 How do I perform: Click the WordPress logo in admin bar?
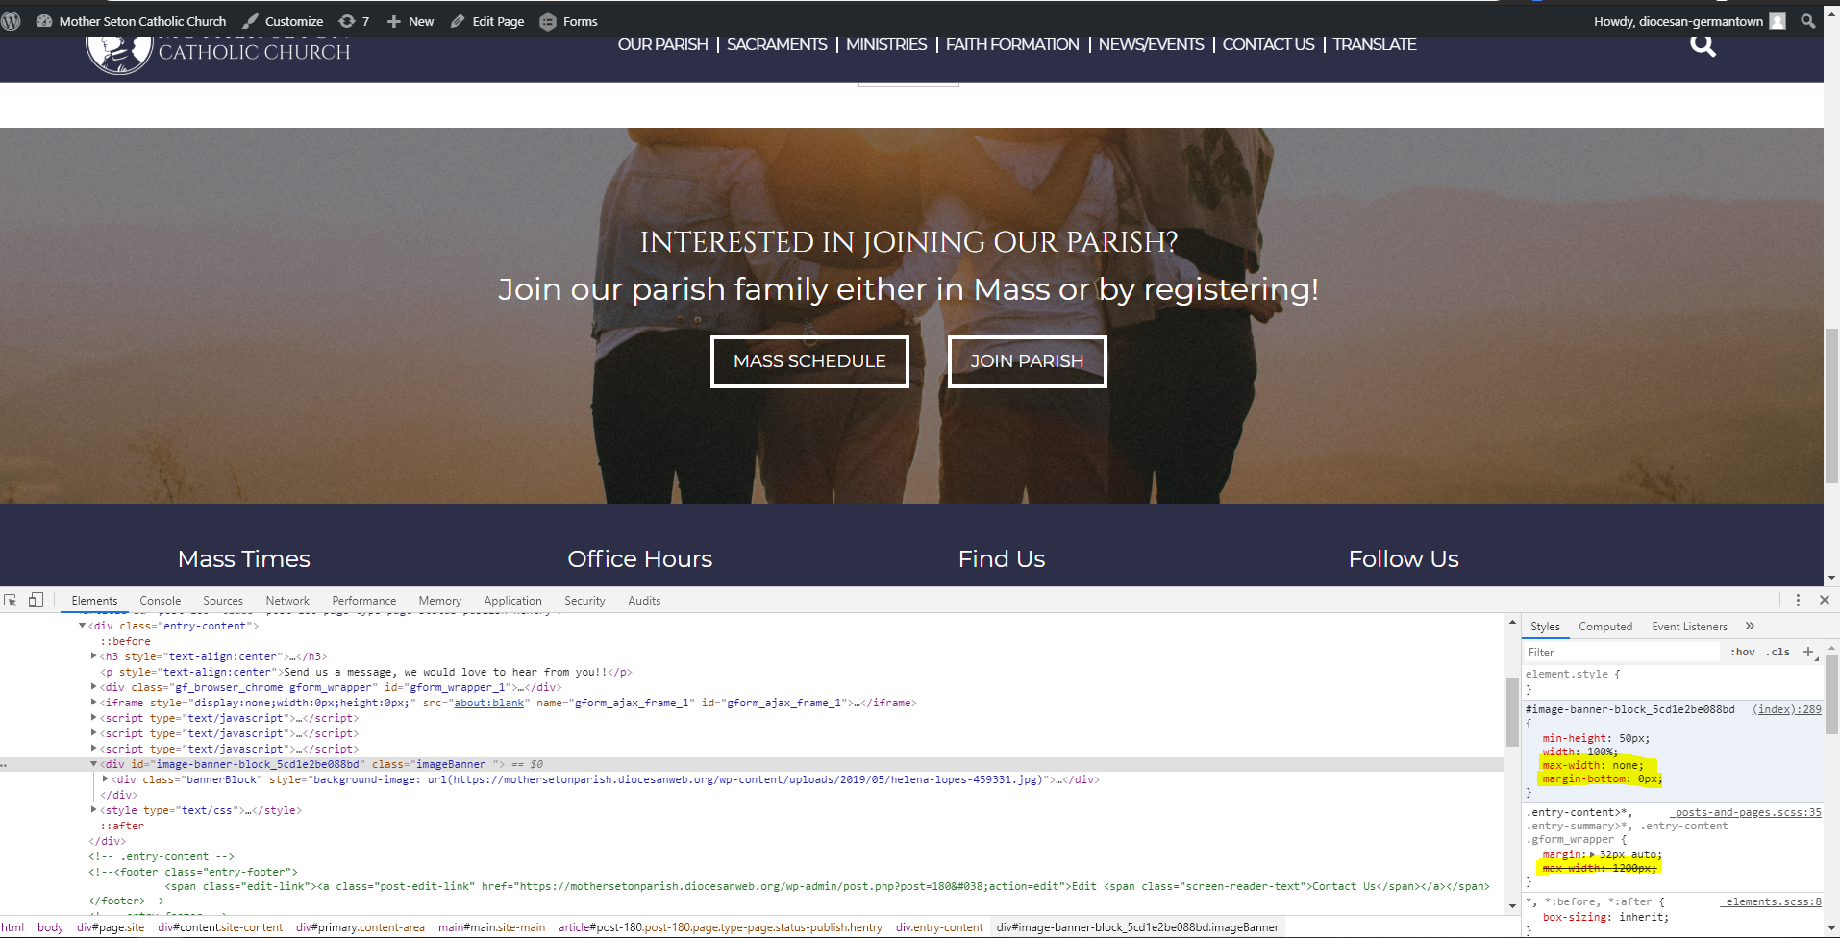coord(12,21)
